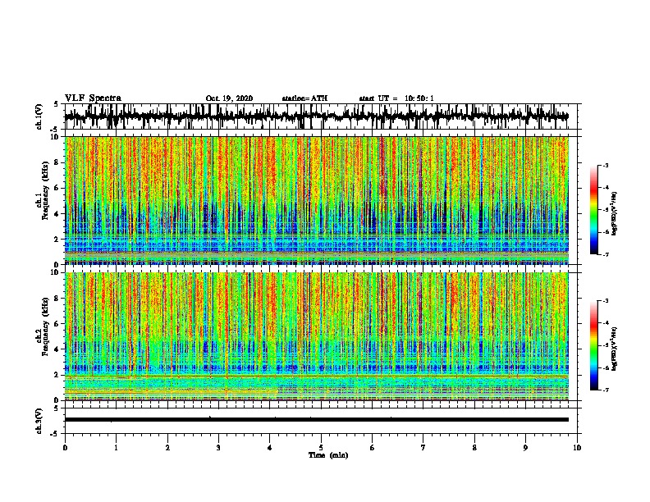The height and width of the screenshot is (502, 650).
Task: Click time axis tick label "8"
Action: [474, 448]
